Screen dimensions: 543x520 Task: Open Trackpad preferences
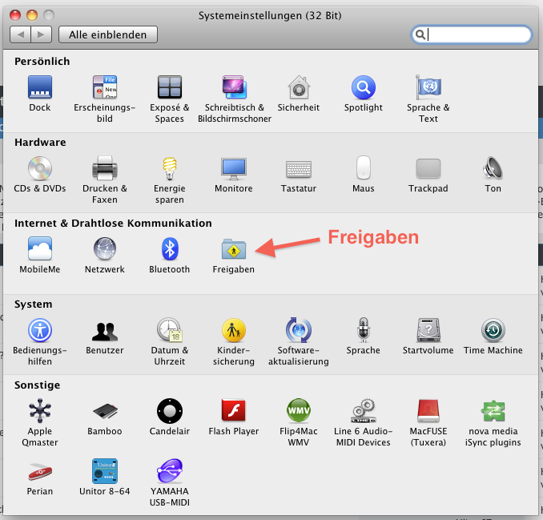428,169
